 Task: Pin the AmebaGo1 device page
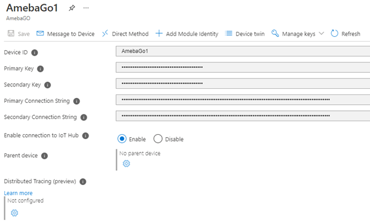point(72,8)
